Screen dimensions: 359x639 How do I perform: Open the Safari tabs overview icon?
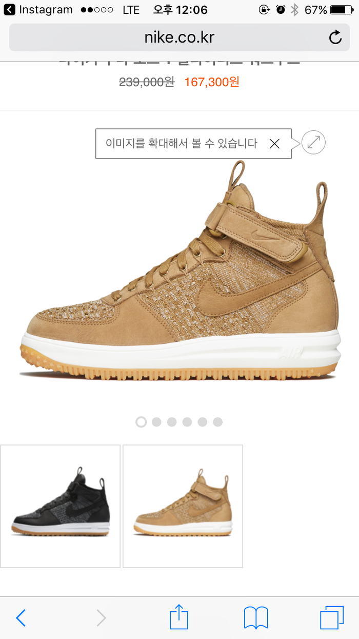tap(332, 617)
